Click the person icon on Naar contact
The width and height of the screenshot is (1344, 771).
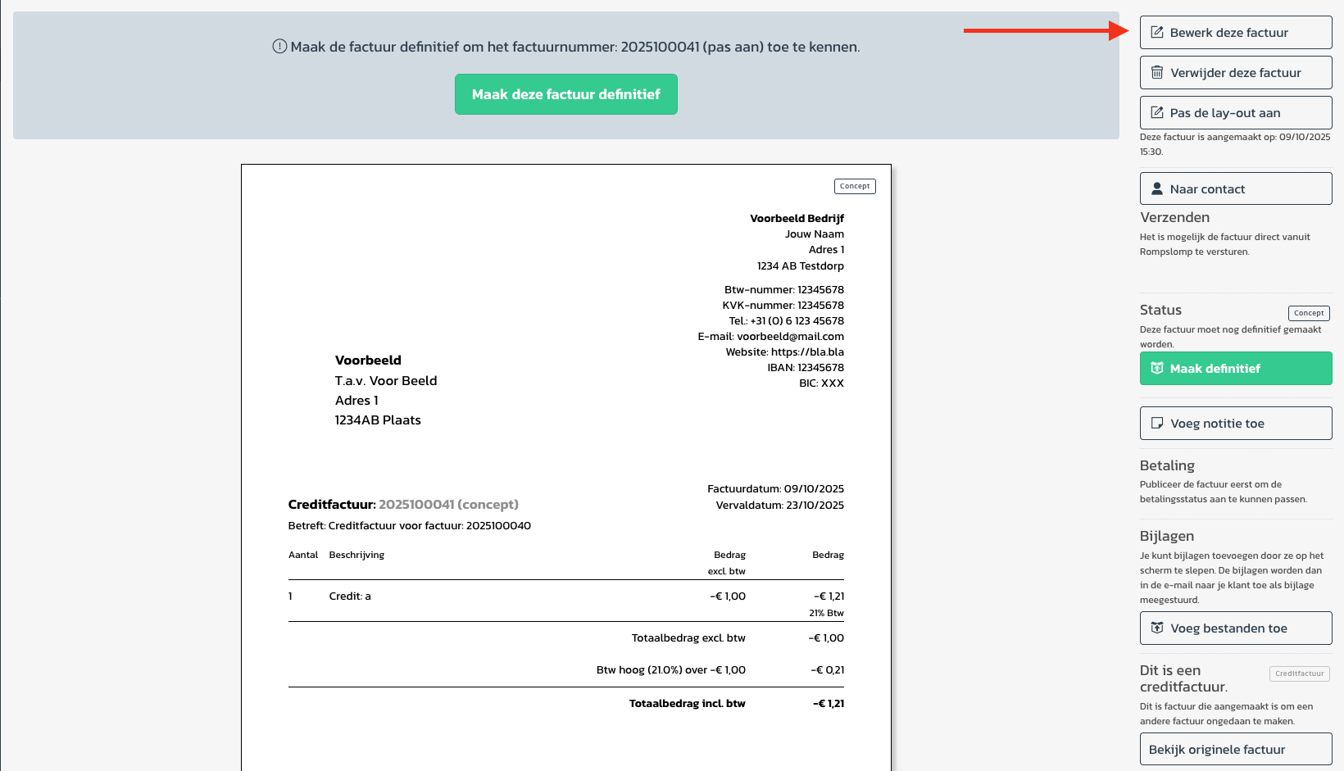tap(1157, 189)
